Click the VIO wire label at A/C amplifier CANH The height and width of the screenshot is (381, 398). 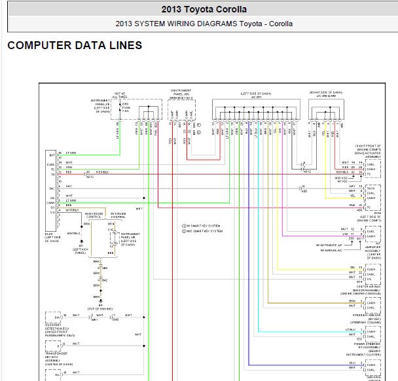pyautogui.click(x=345, y=234)
